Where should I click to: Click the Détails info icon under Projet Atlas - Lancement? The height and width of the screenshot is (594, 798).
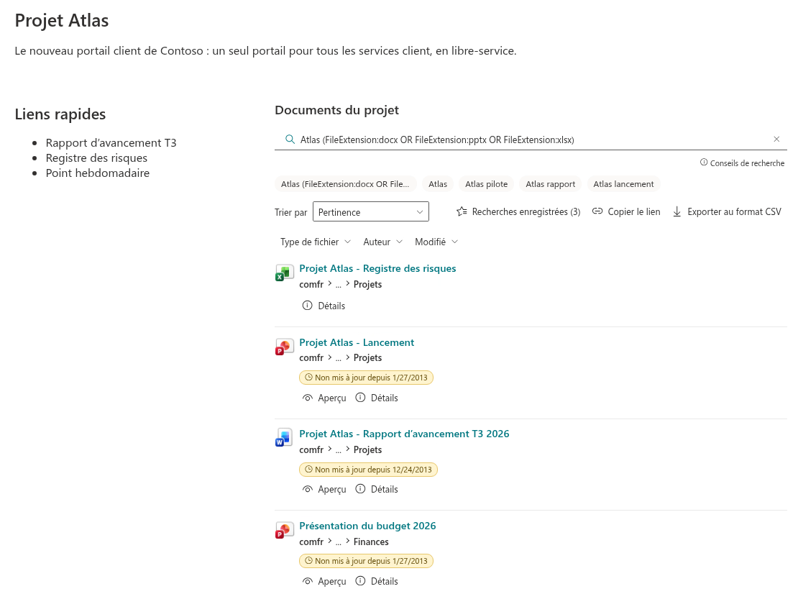point(360,398)
